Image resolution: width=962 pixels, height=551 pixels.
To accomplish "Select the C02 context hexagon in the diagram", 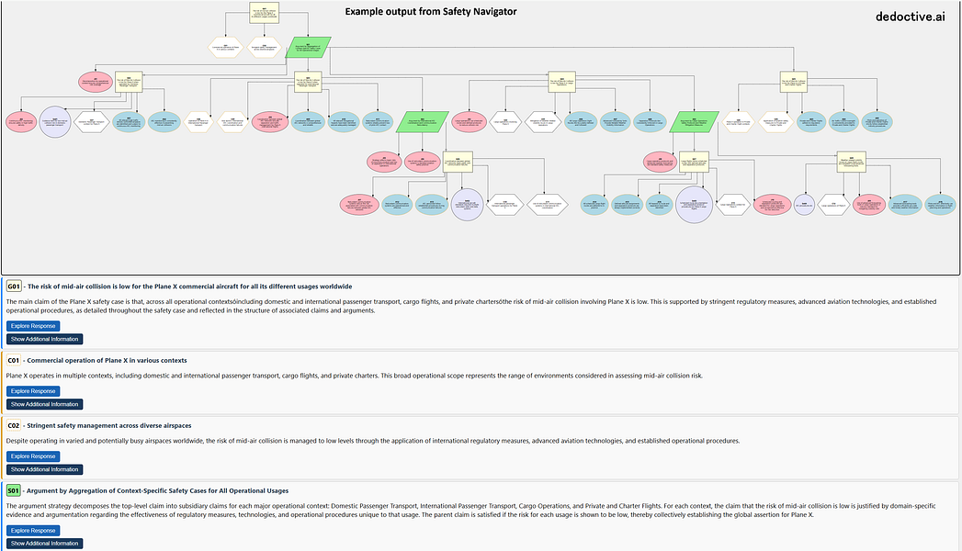I will click(265, 47).
